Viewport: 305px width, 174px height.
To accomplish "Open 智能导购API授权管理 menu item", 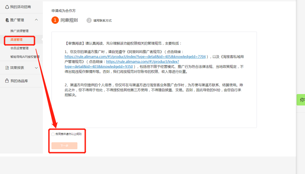I will click(x=25, y=57).
